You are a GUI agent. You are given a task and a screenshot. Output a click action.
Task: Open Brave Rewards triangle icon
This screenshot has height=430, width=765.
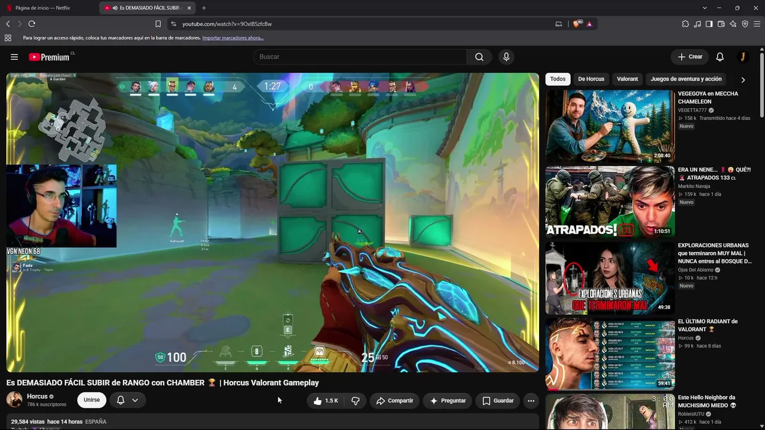(589, 24)
